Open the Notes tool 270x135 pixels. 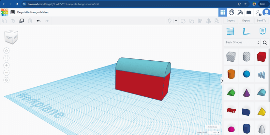point(262,31)
